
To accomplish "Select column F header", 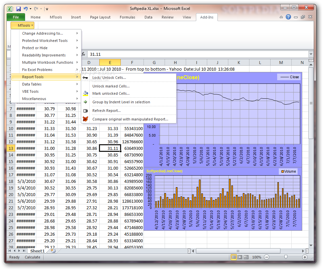I will pyautogui.click(x=132, y=62).
